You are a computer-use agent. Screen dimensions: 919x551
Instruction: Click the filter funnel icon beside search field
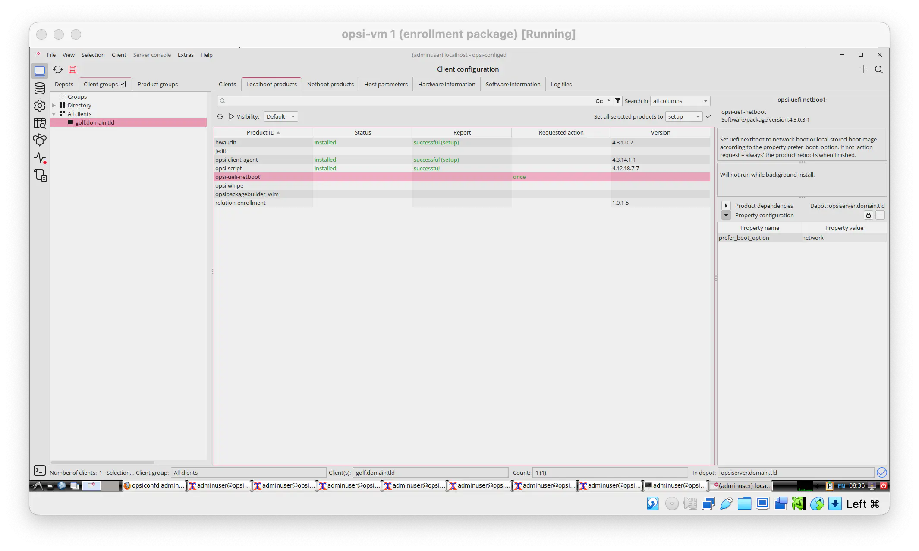[x=617, y=100]
